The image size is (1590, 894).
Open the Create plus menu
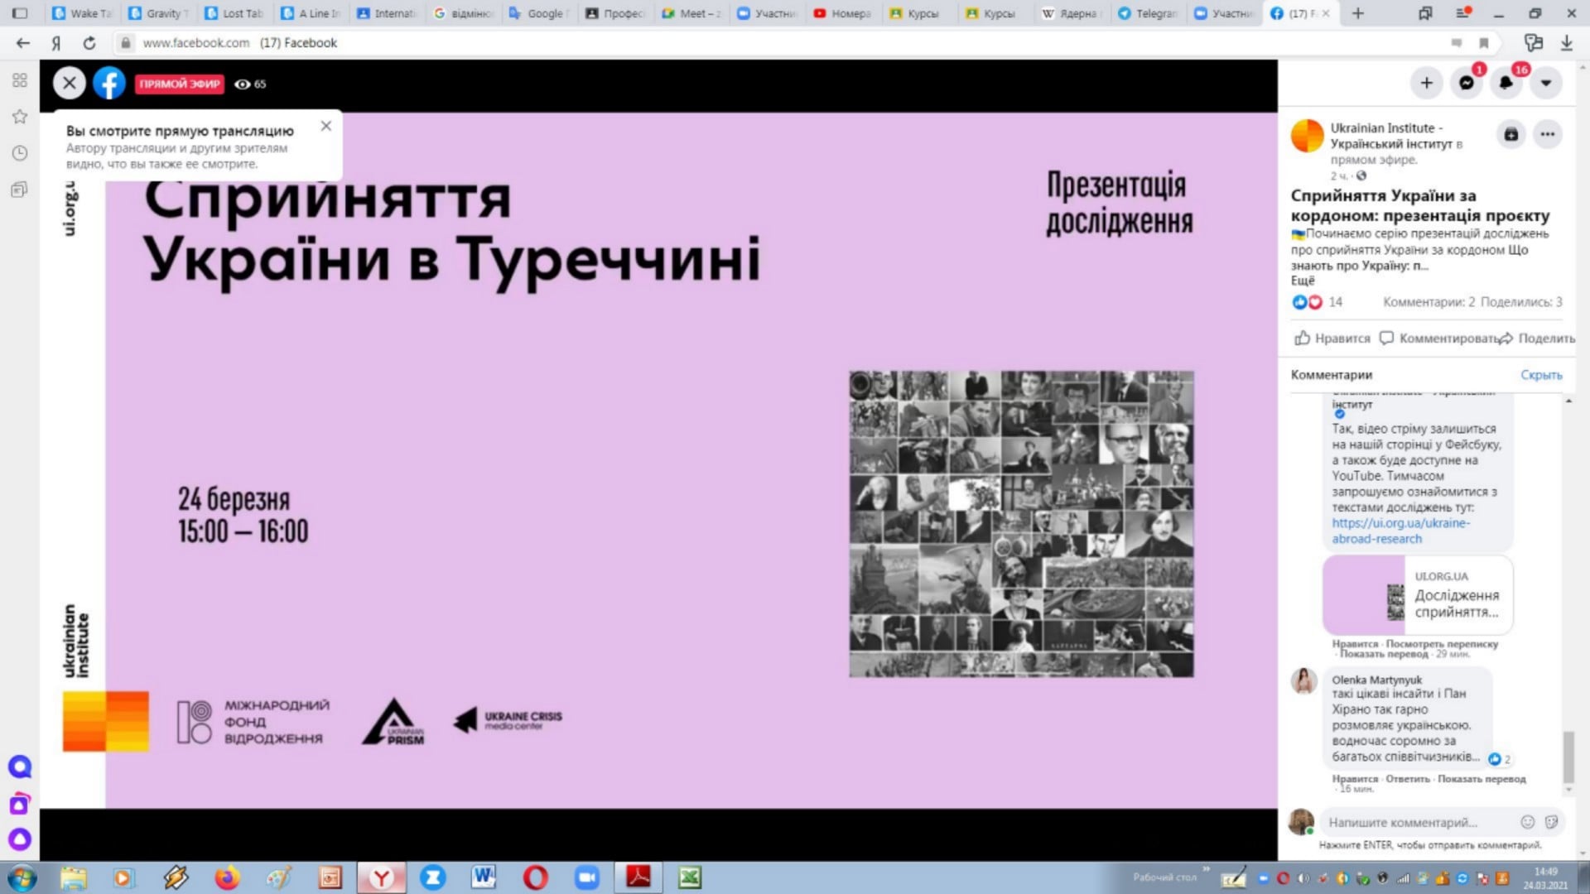1426,83
